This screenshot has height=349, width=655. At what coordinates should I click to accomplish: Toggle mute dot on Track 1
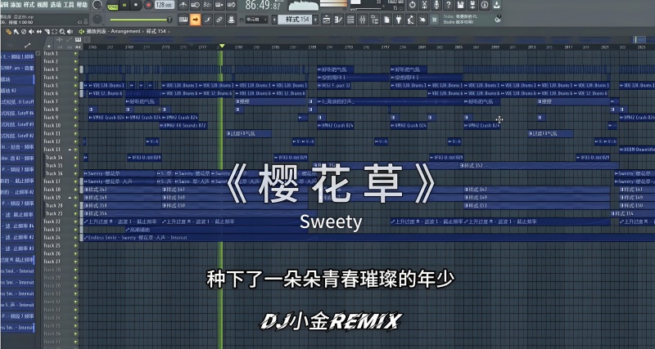75,53
